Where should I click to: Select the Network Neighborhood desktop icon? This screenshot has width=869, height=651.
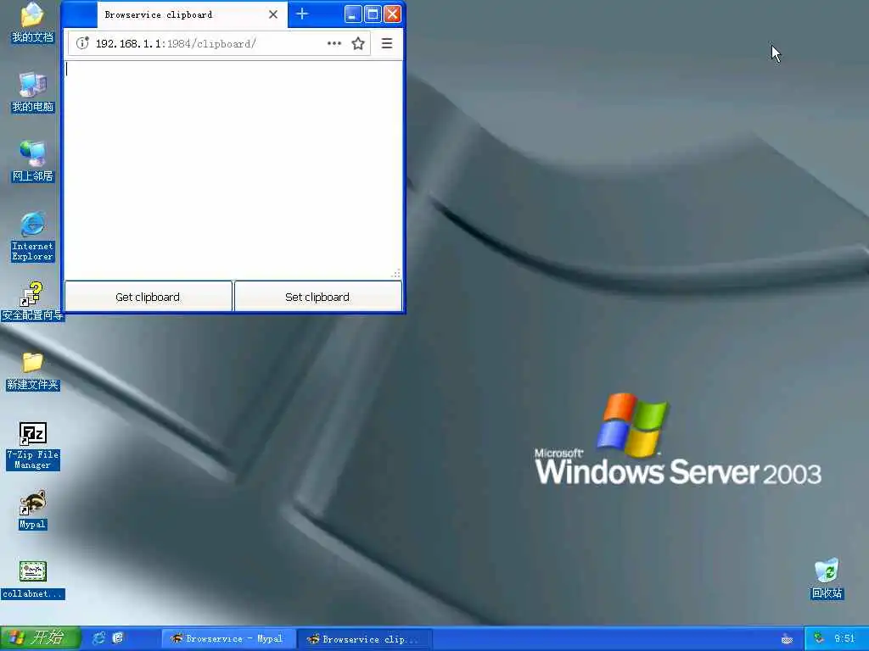coord(32,161)
